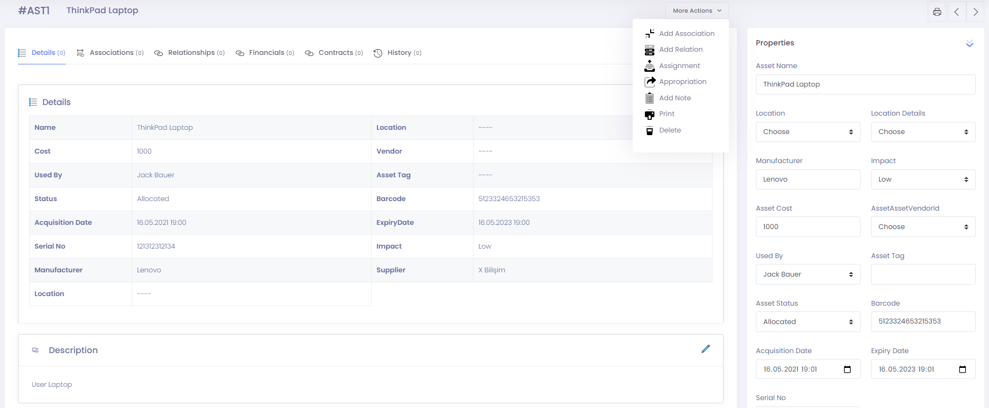Screen dimensions: 989x408
Task: Open the Location dropdown in Properties
Action: click(808, 132)
